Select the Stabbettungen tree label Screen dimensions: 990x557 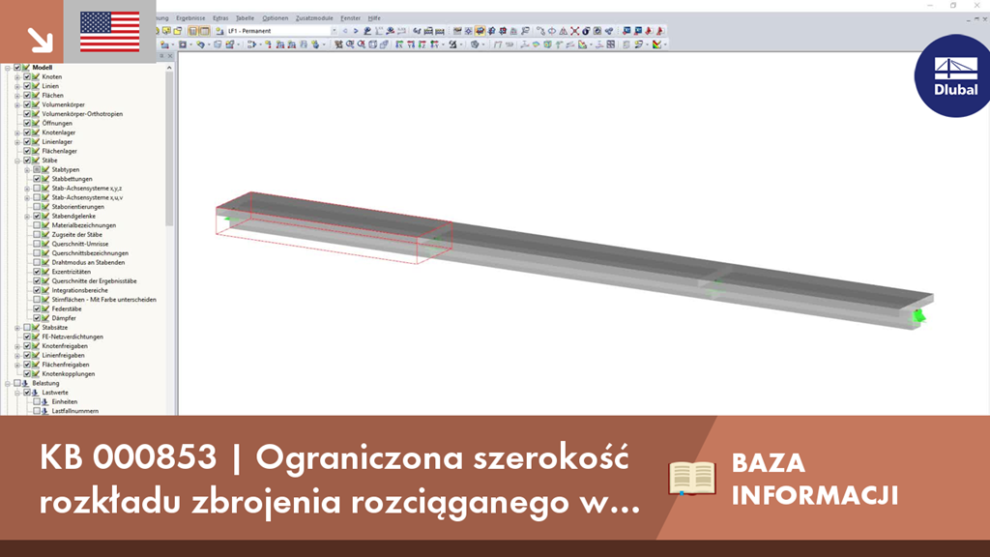72,179
